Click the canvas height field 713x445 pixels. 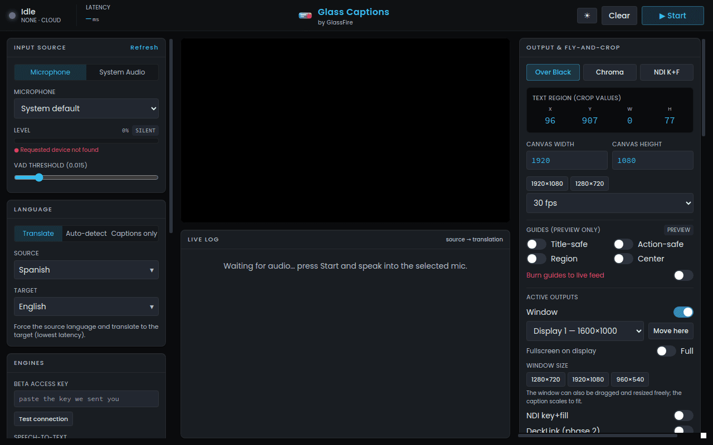click(653, 160)
